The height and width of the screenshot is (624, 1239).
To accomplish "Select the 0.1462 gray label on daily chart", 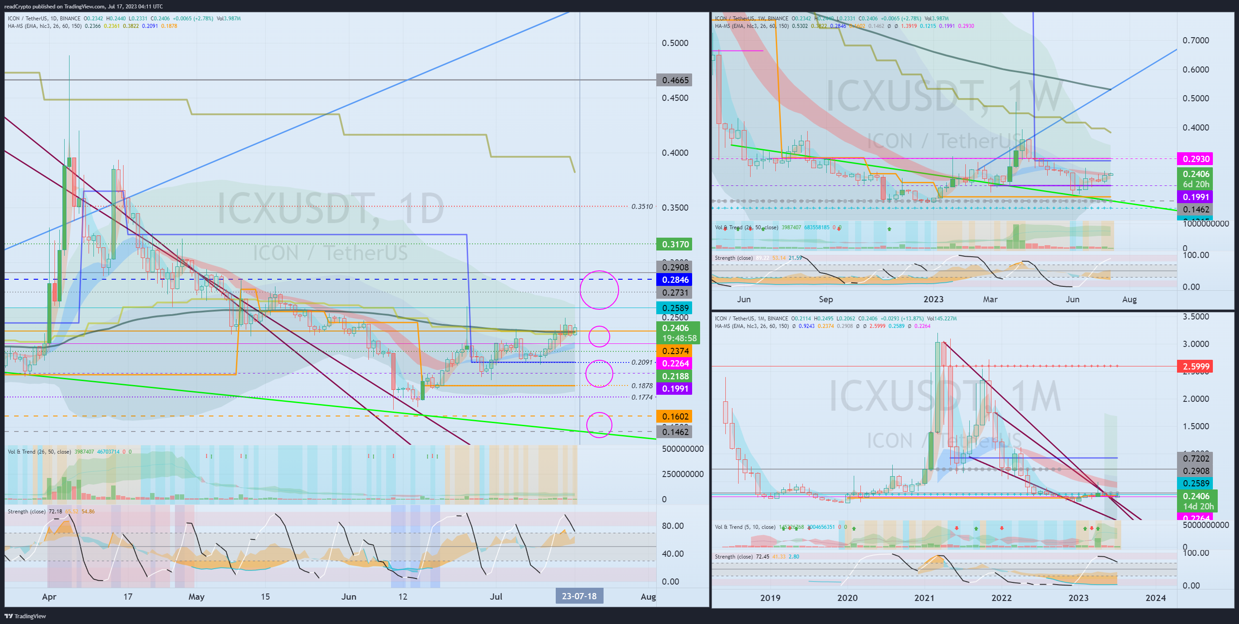I will 674,431.
